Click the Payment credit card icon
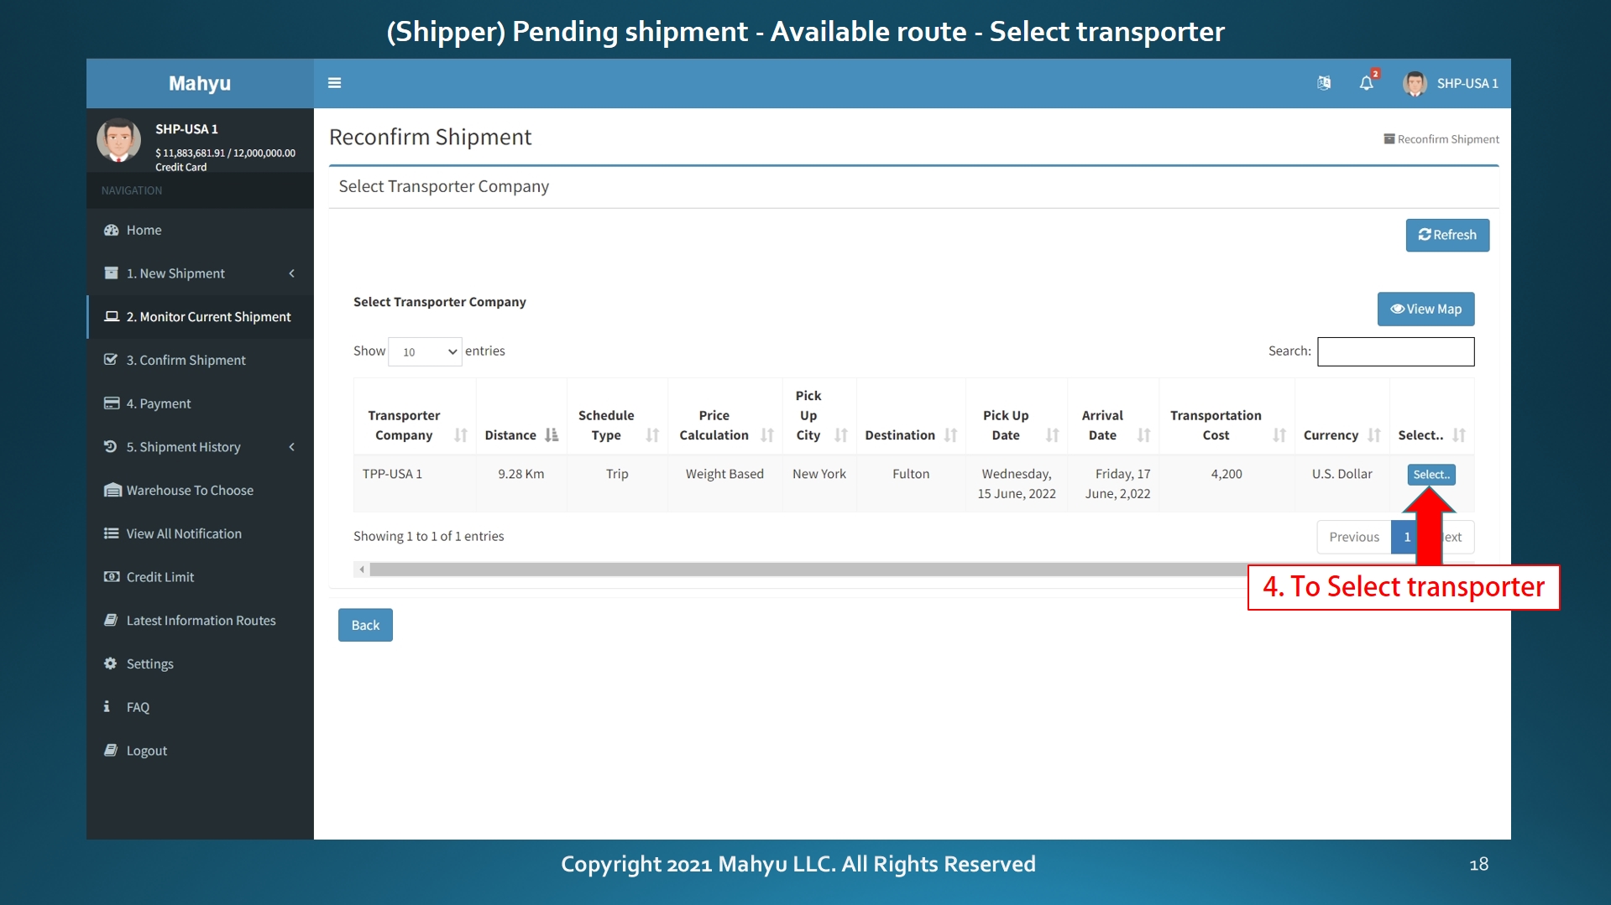 pyautogui.click(x=111, y=403)
